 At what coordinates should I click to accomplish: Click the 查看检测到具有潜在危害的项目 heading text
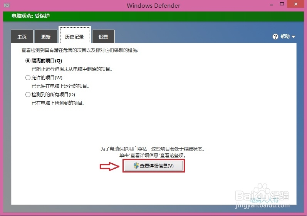tap(80, 50)
